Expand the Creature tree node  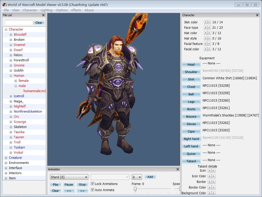[6, 158]
